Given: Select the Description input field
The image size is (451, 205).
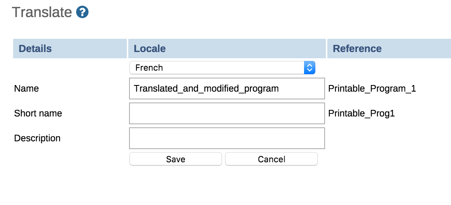Looking at the screenshot, I should point(227,138).
